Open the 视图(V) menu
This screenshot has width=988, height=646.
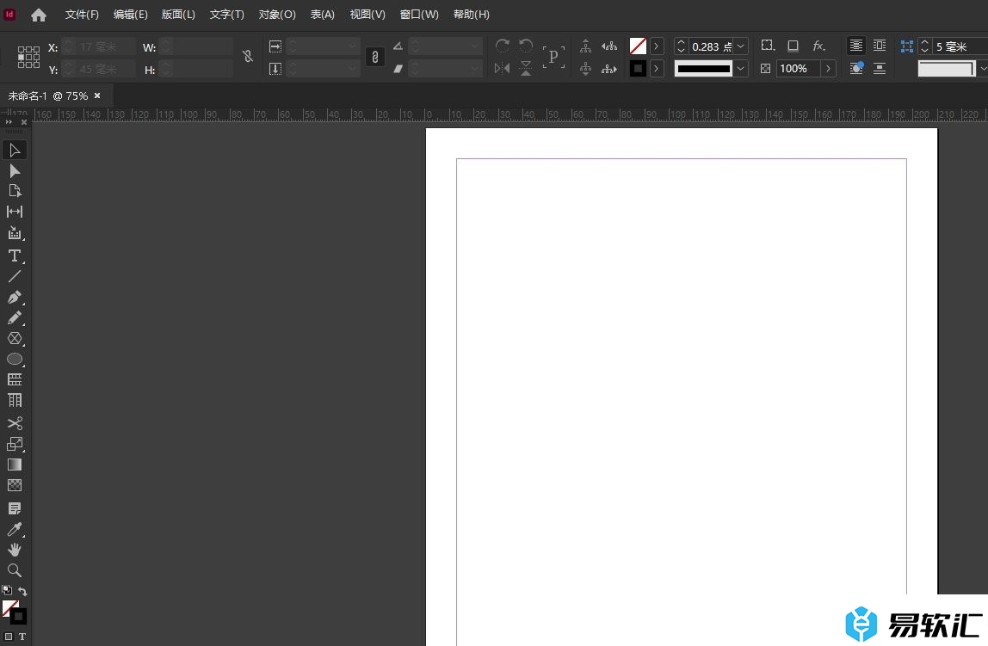coord(367,15)
